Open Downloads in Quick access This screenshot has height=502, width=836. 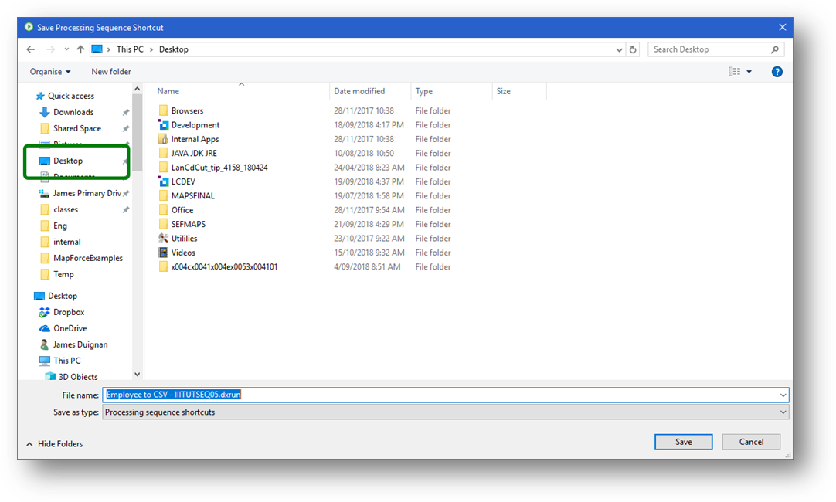[x=73, y=113]
